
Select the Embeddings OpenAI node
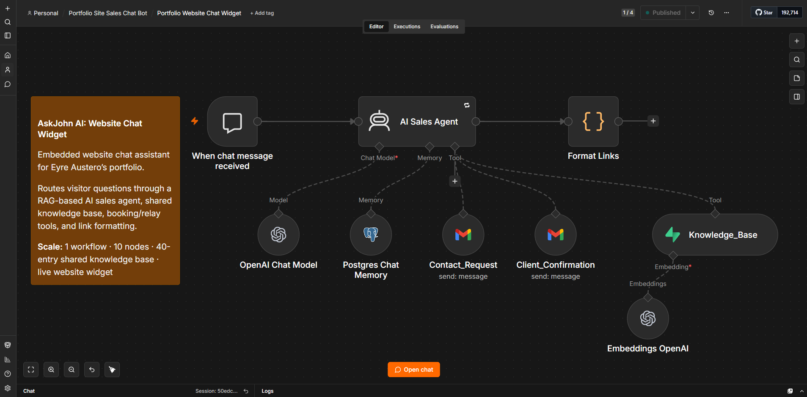click(648, 318)
